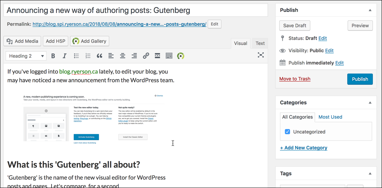Click the blog.ryerson.ca link in post text

pyautogui.click(x=78, y=72)
